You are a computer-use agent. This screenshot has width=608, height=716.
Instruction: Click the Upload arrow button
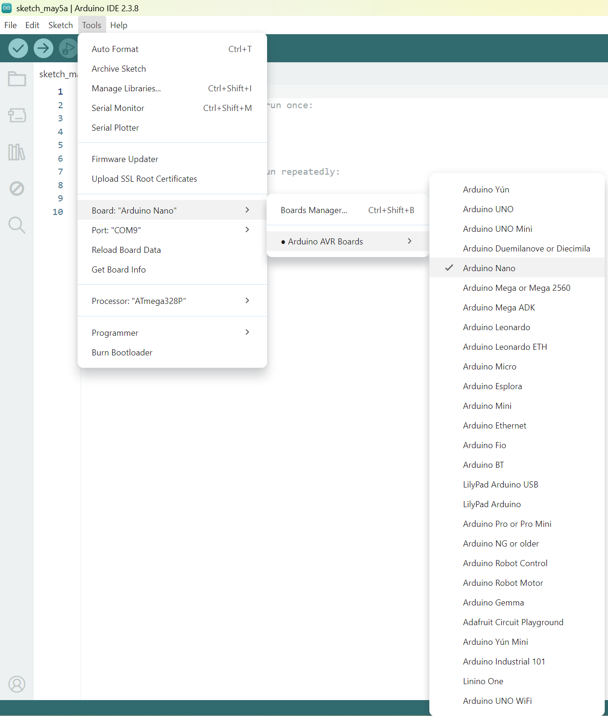pos(43,48)
